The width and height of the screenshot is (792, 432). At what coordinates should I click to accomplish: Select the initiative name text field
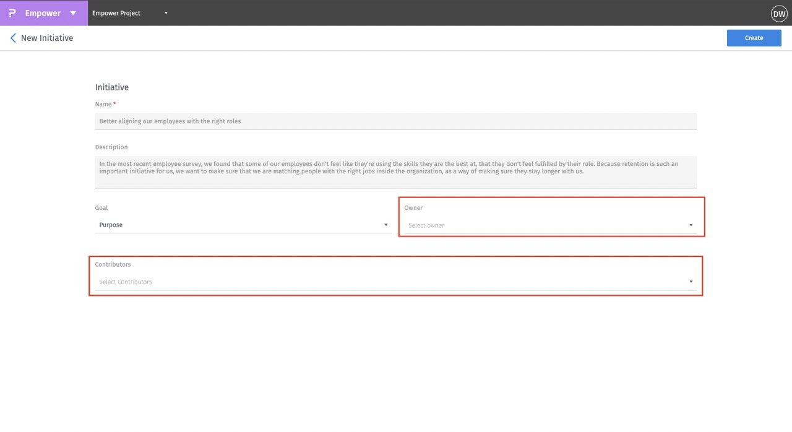tap(396, 121)
